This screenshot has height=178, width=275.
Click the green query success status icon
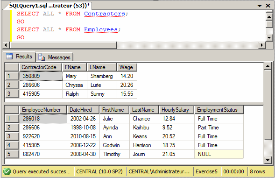coord(7,171)
